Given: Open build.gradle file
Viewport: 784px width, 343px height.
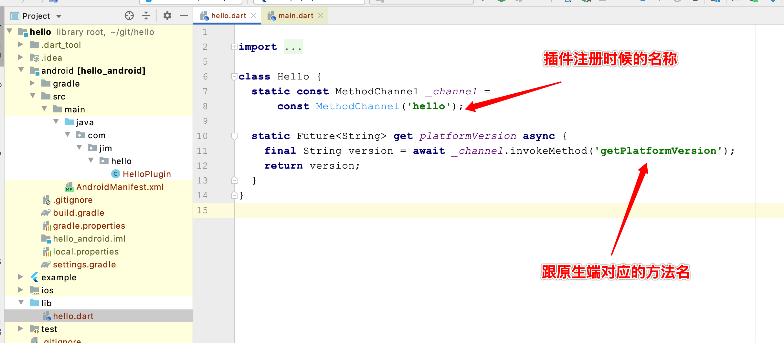Looking at the screenshot, I should coord(79,213).
